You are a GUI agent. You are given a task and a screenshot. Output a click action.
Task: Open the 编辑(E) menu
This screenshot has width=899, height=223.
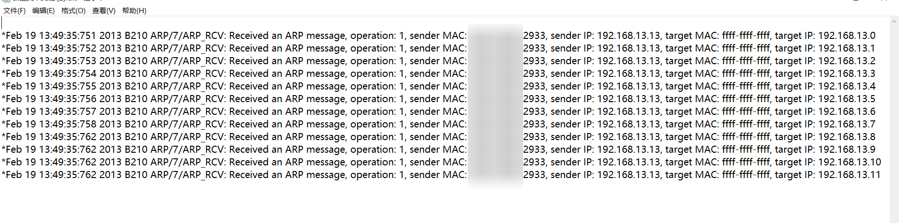pyautogui.click(x=44, y=11)
